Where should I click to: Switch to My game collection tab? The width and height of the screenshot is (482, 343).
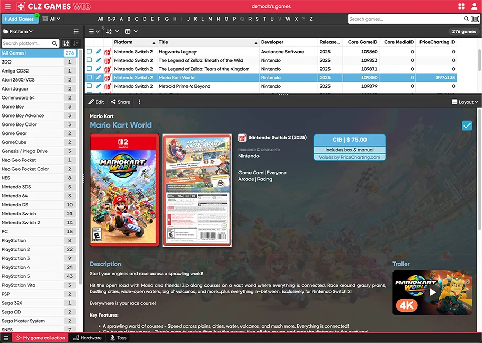click(x=41, y=338)
